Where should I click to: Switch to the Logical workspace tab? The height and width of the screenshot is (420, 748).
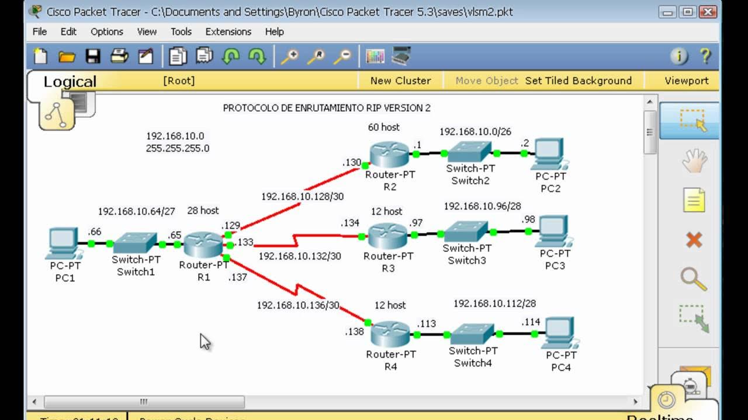point(70,82)
